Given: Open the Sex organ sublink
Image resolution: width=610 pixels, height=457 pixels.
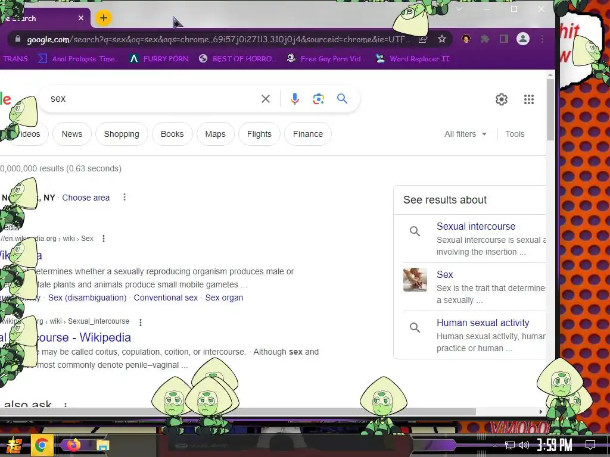Looking at the screenshot, I should 224,298.
